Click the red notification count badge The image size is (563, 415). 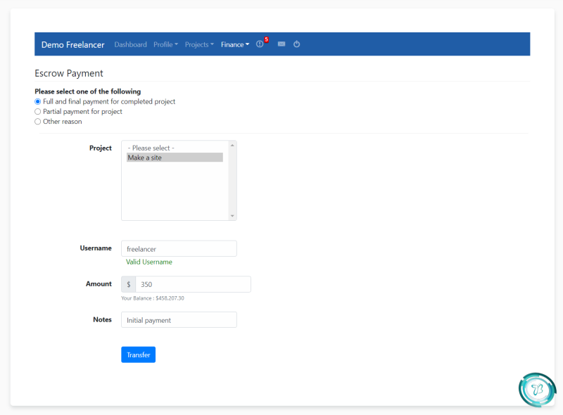click(267, 39)
